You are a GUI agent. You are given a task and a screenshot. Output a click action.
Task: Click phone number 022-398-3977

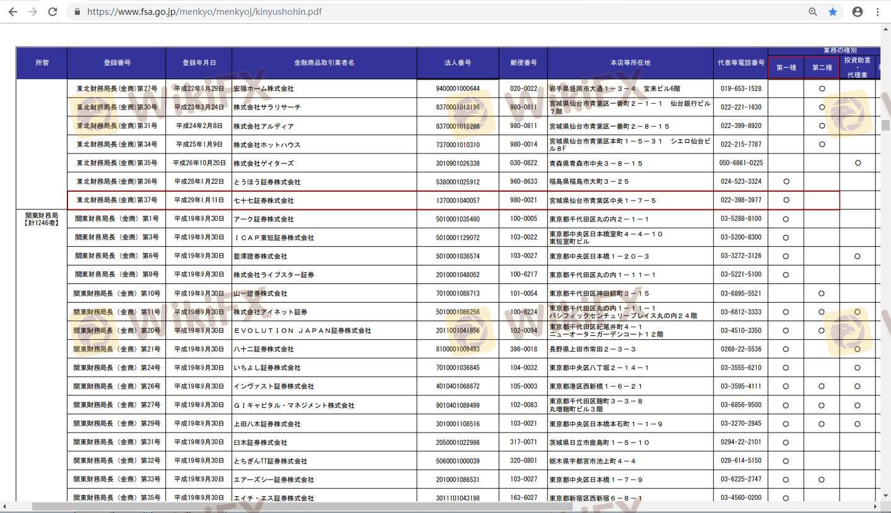pos(741,200)
